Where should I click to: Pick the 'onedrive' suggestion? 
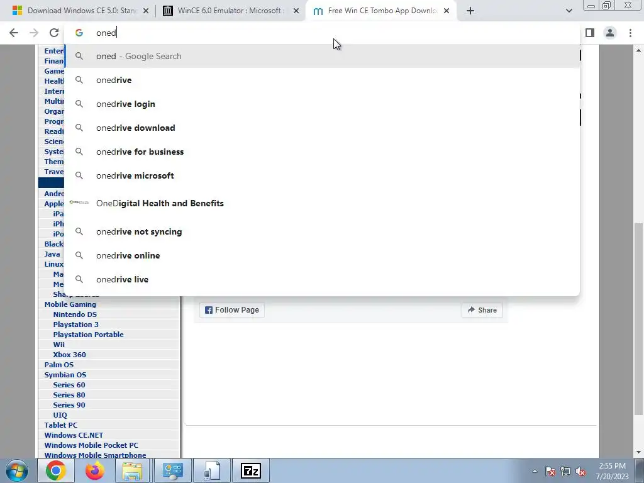point(323,80)
